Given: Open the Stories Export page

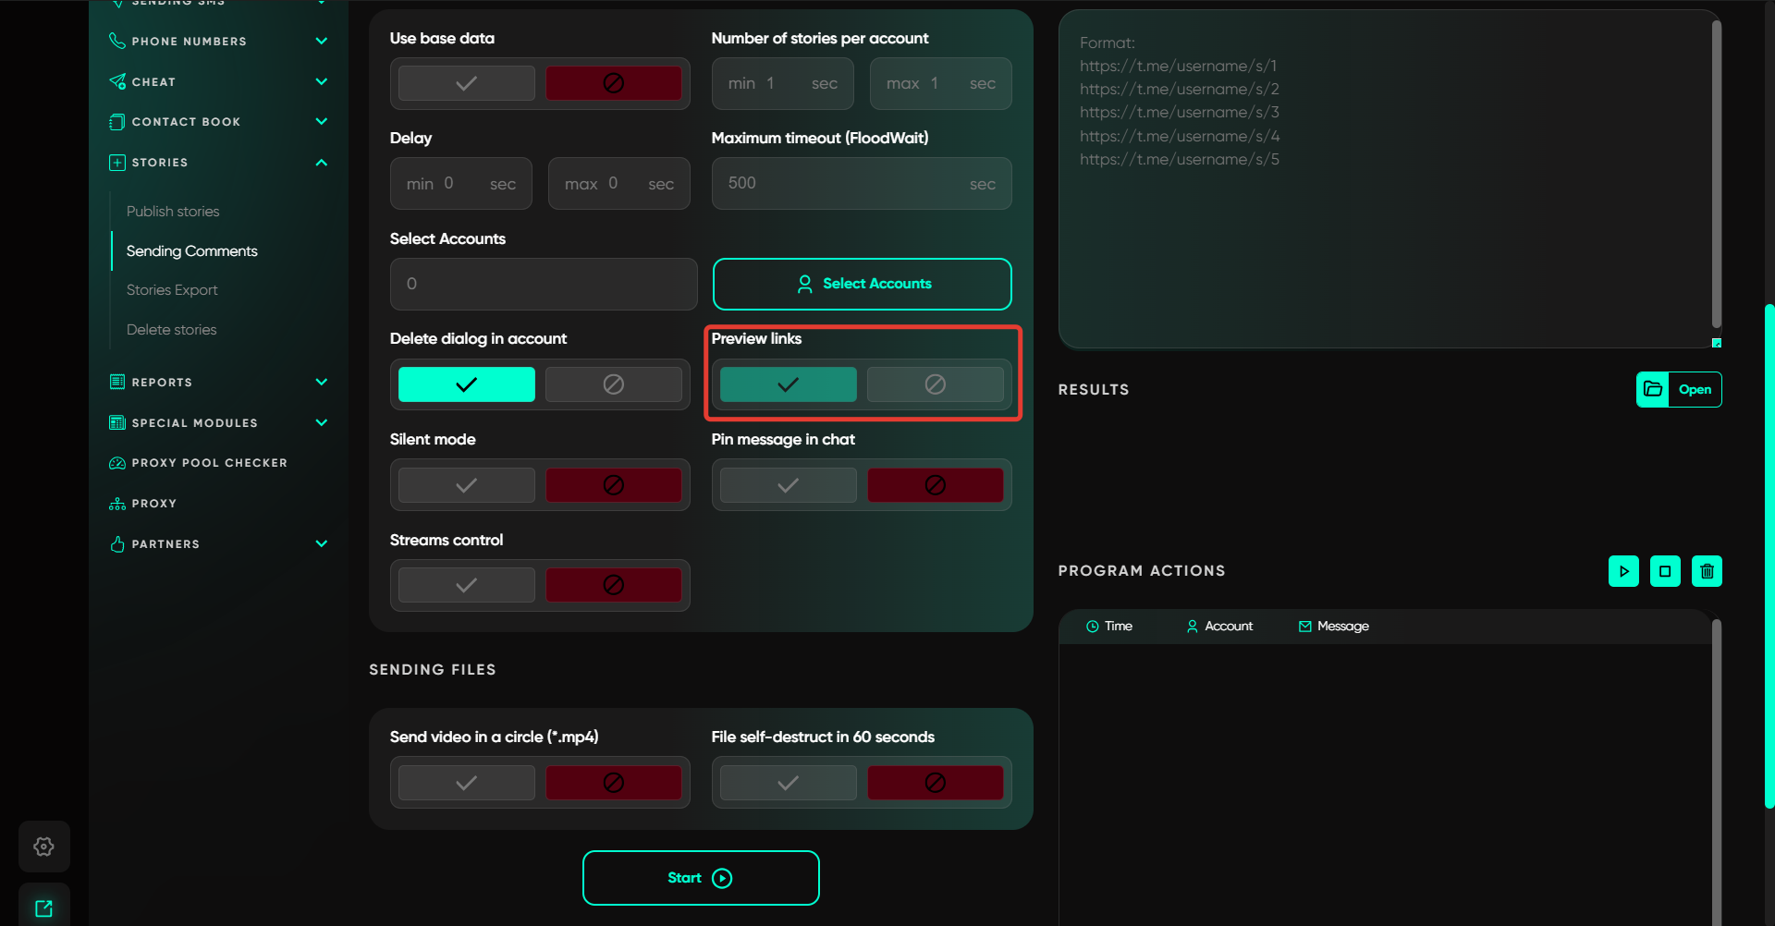Looking at the screenshot, I should [x=172, y=290].
